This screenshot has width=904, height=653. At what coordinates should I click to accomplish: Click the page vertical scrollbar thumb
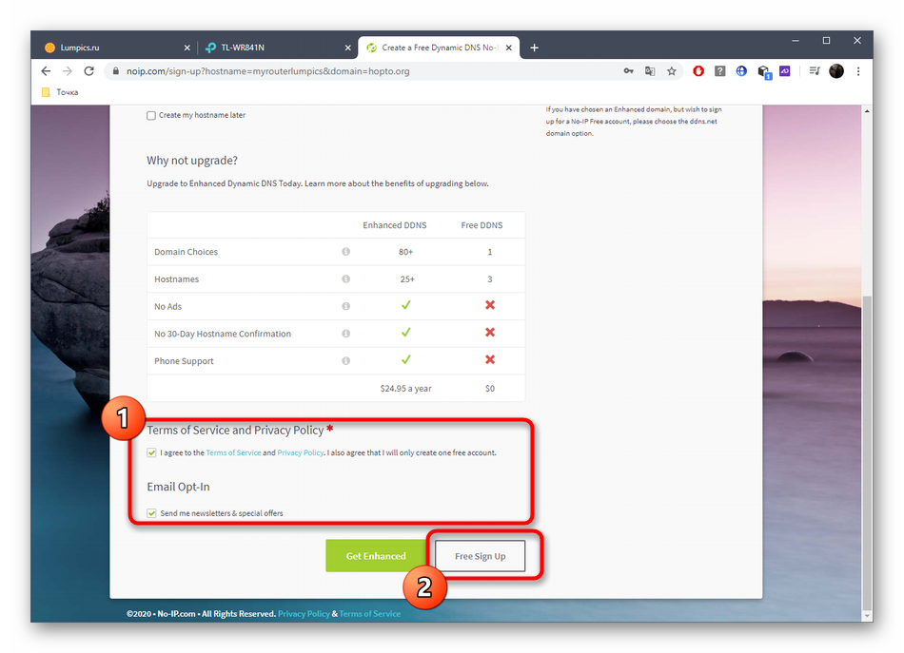[x=867, y=452]
